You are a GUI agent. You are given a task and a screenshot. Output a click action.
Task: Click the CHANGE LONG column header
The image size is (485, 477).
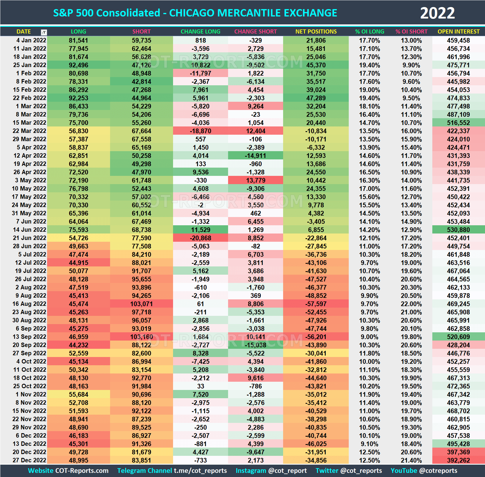tap(200, 31)
